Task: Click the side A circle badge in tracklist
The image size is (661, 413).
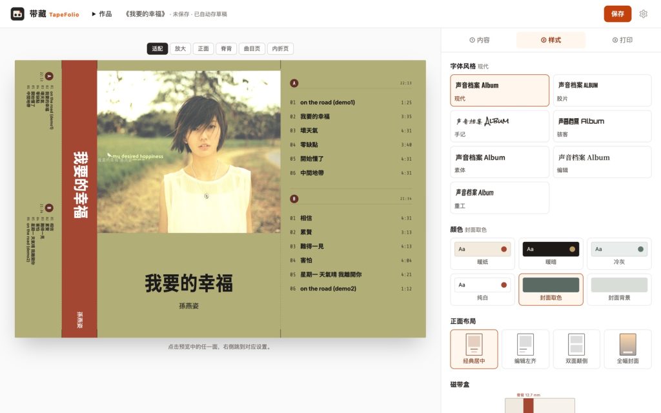Action: coord(294,83)
